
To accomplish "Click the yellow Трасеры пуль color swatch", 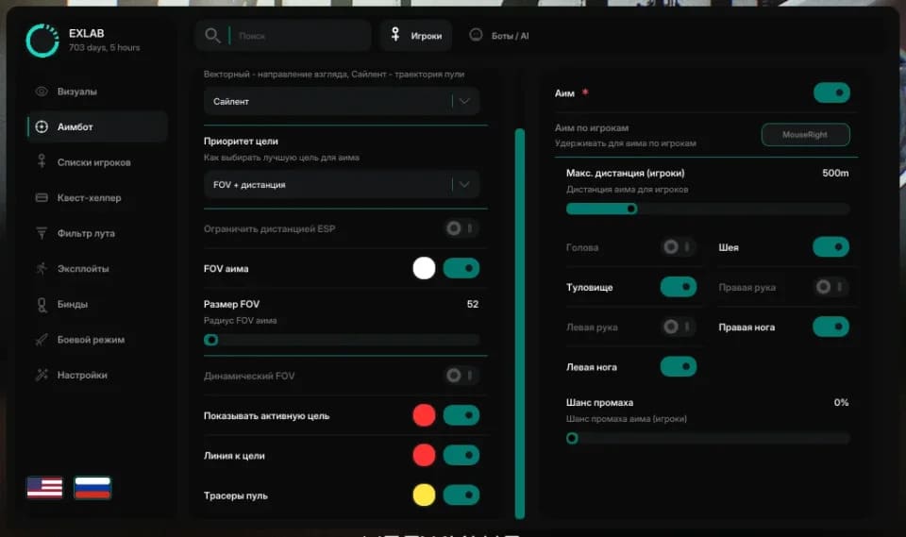I will 424,495.
